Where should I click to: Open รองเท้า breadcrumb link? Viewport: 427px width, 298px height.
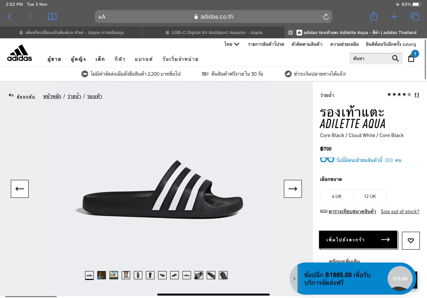95,96
